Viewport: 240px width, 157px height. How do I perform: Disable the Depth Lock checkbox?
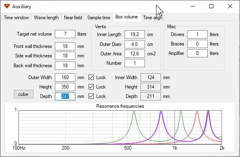(x=91, y=96)
